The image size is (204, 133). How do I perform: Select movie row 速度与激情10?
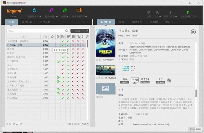click(46, 90)
